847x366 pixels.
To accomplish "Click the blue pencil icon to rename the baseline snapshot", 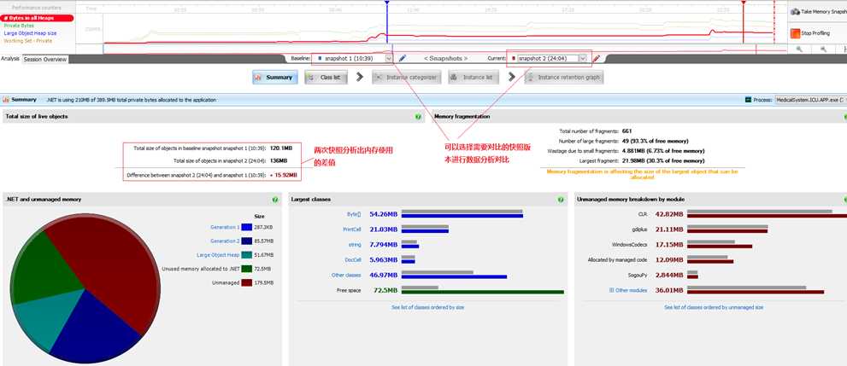I will tap(402, 58).
